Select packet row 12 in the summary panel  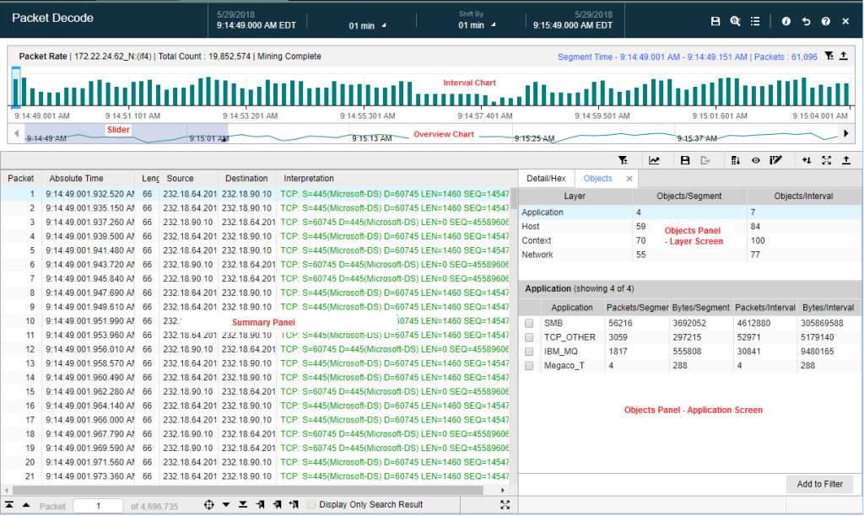click(x=255, y=349)
